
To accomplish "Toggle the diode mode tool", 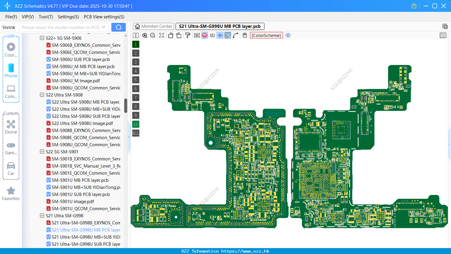I will [220, 36].
